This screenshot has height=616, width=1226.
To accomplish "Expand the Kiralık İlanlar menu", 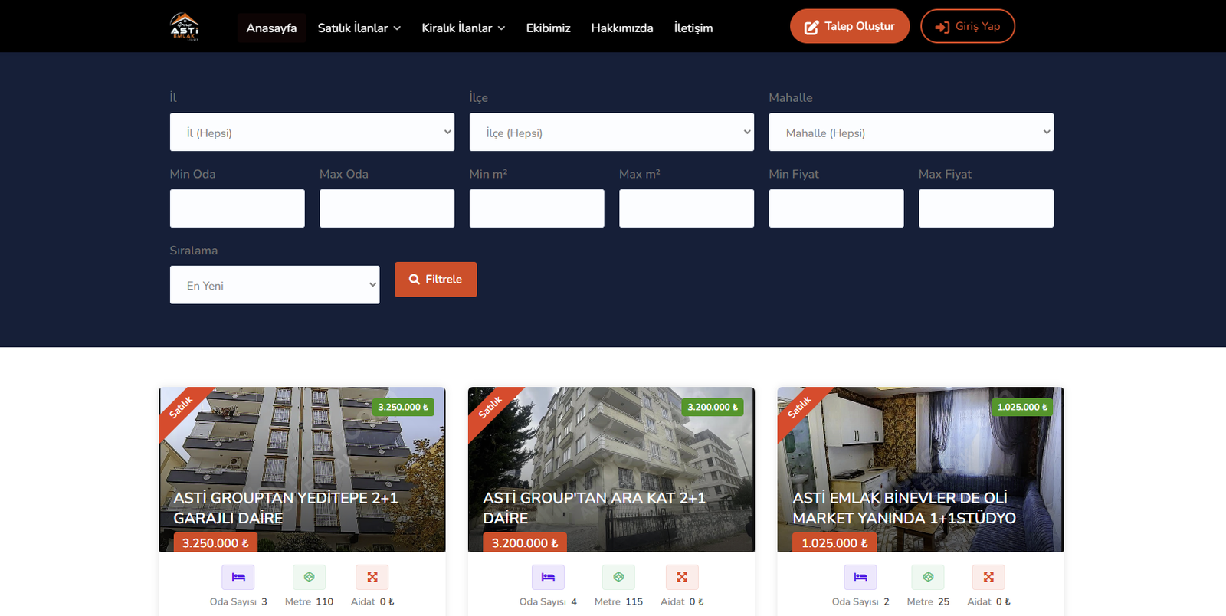I will [463, 28].
